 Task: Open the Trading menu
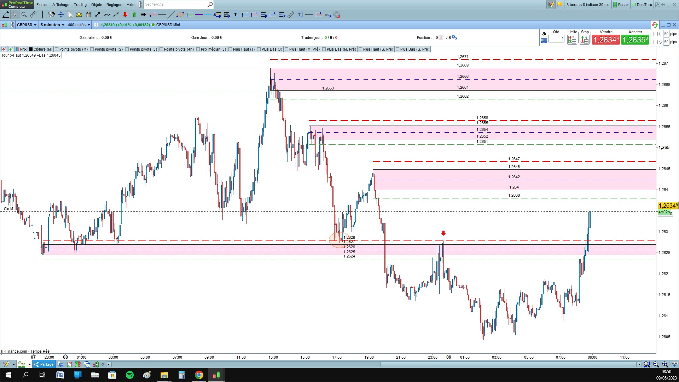[x=80, y=5]
